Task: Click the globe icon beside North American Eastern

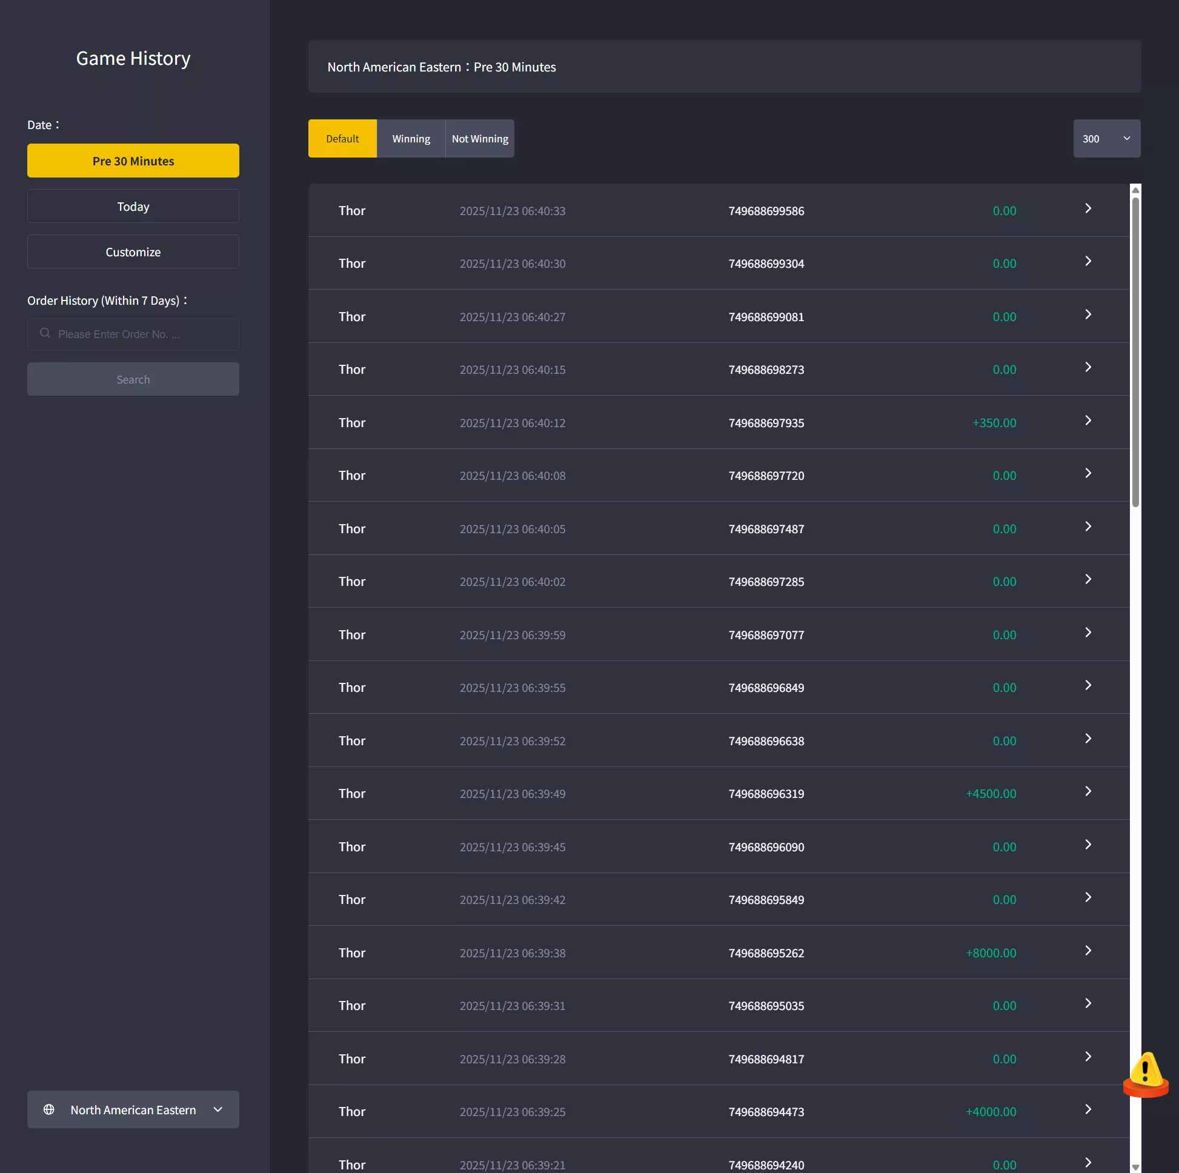Action: coord(49,1109)
